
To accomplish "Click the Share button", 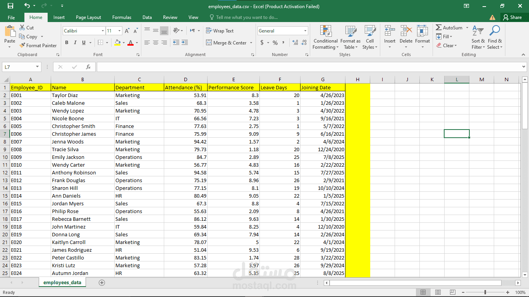I will click(x=512, y=17).
